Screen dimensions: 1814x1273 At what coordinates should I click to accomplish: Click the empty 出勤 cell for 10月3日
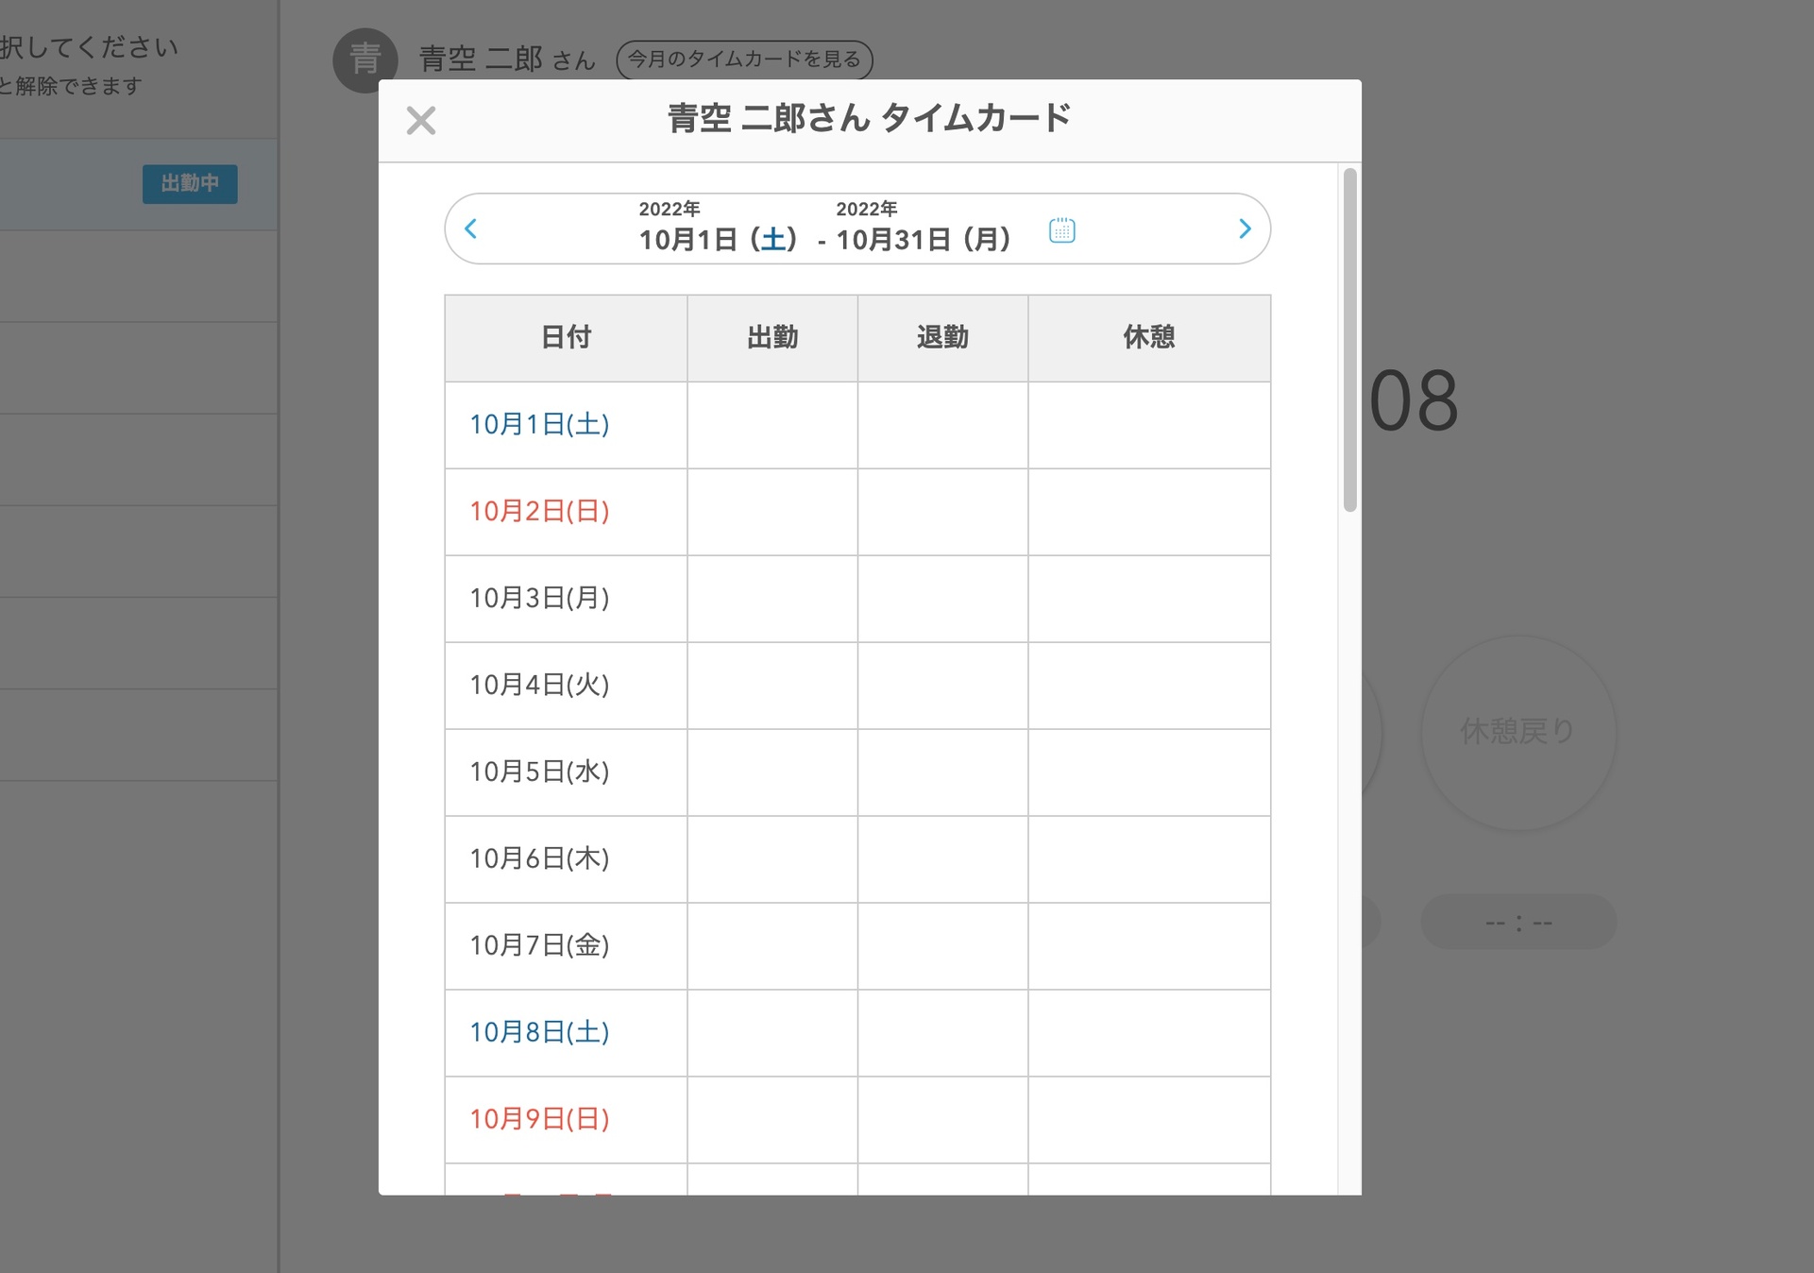[771, 598]
